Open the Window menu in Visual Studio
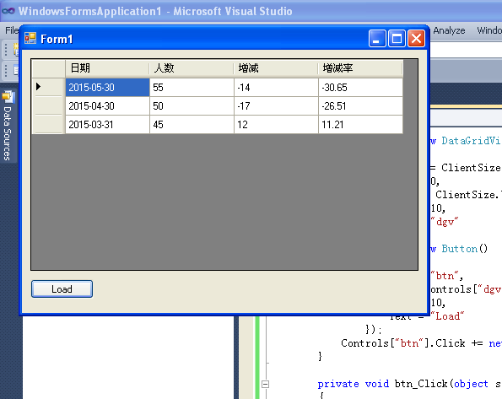This screenshot has height=399, width=502. [489, 30]
